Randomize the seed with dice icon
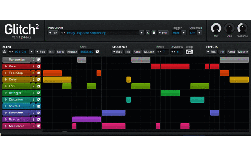The image size is (251, 156). (x=98, y=52)
